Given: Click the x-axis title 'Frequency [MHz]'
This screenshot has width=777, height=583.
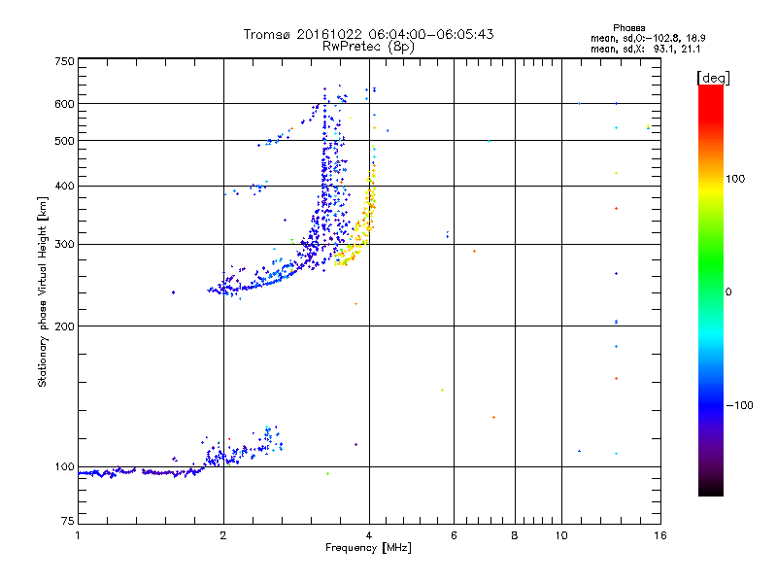Looking at the screenshot, I should coord(368,548).
